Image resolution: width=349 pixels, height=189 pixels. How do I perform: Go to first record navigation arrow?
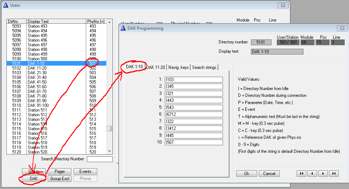point(301,174)
